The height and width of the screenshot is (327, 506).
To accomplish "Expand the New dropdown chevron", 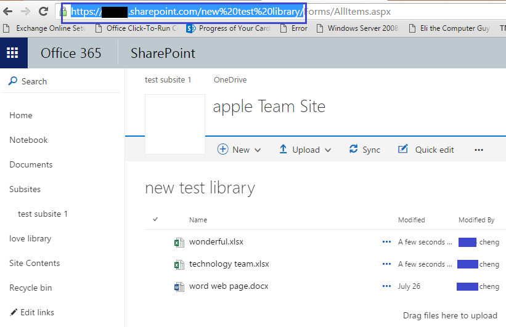I will [x=258, y=150].
